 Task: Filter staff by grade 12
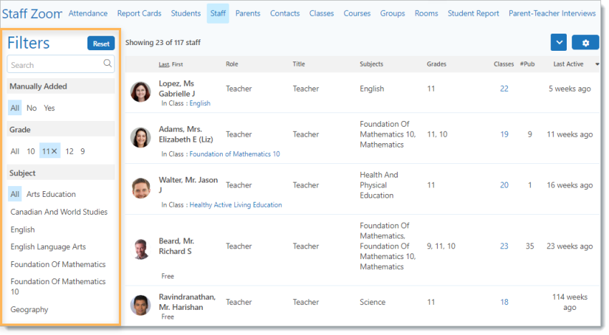[69, 151]
